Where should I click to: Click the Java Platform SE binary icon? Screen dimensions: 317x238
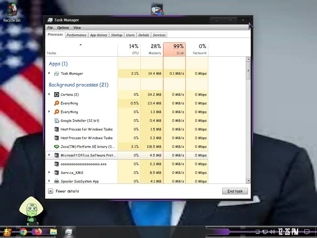click(57, 147)
